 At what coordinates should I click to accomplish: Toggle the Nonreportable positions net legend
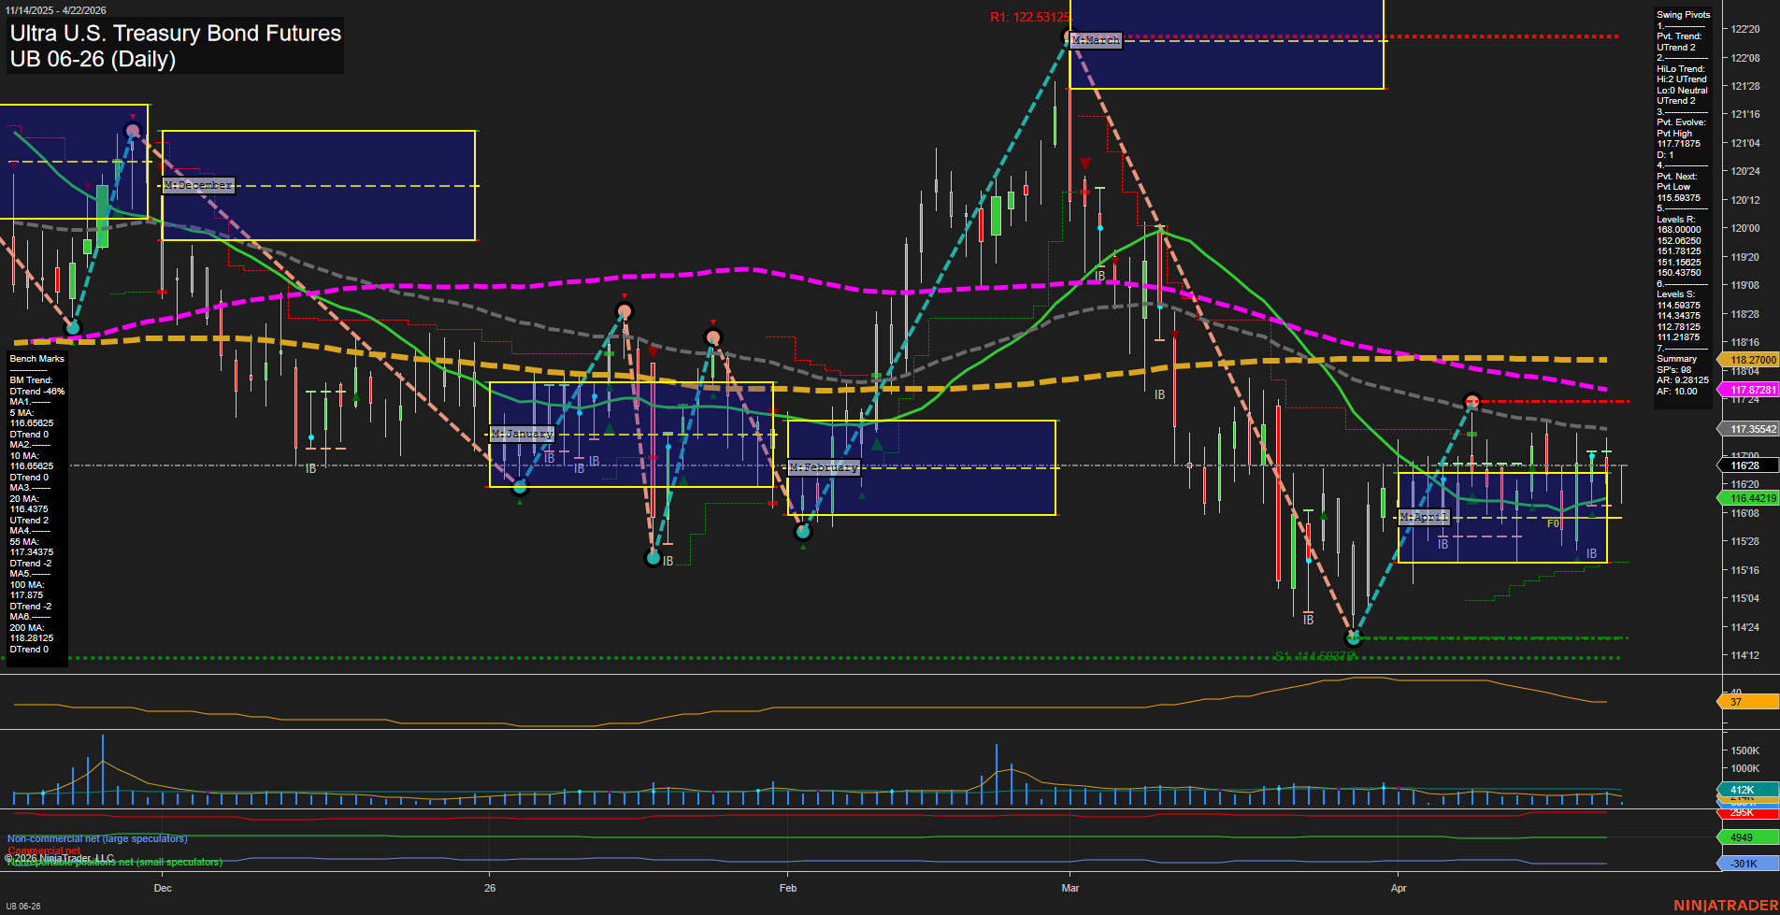112,863
